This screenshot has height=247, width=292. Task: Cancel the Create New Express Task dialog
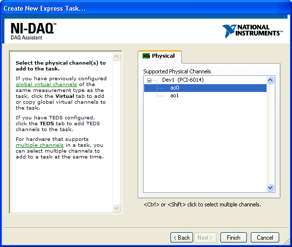click(x=265, y=237)
